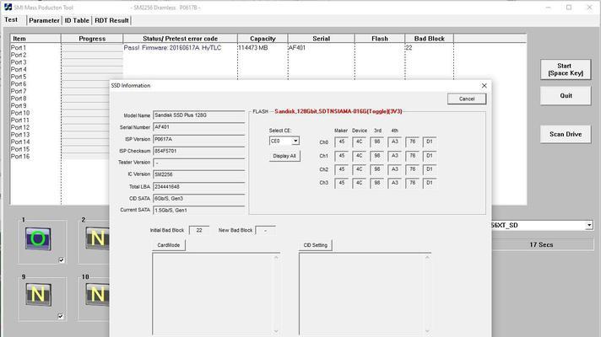
Task: Toggle the checkbox under port 1 icon
Action: tap(62, 260)
